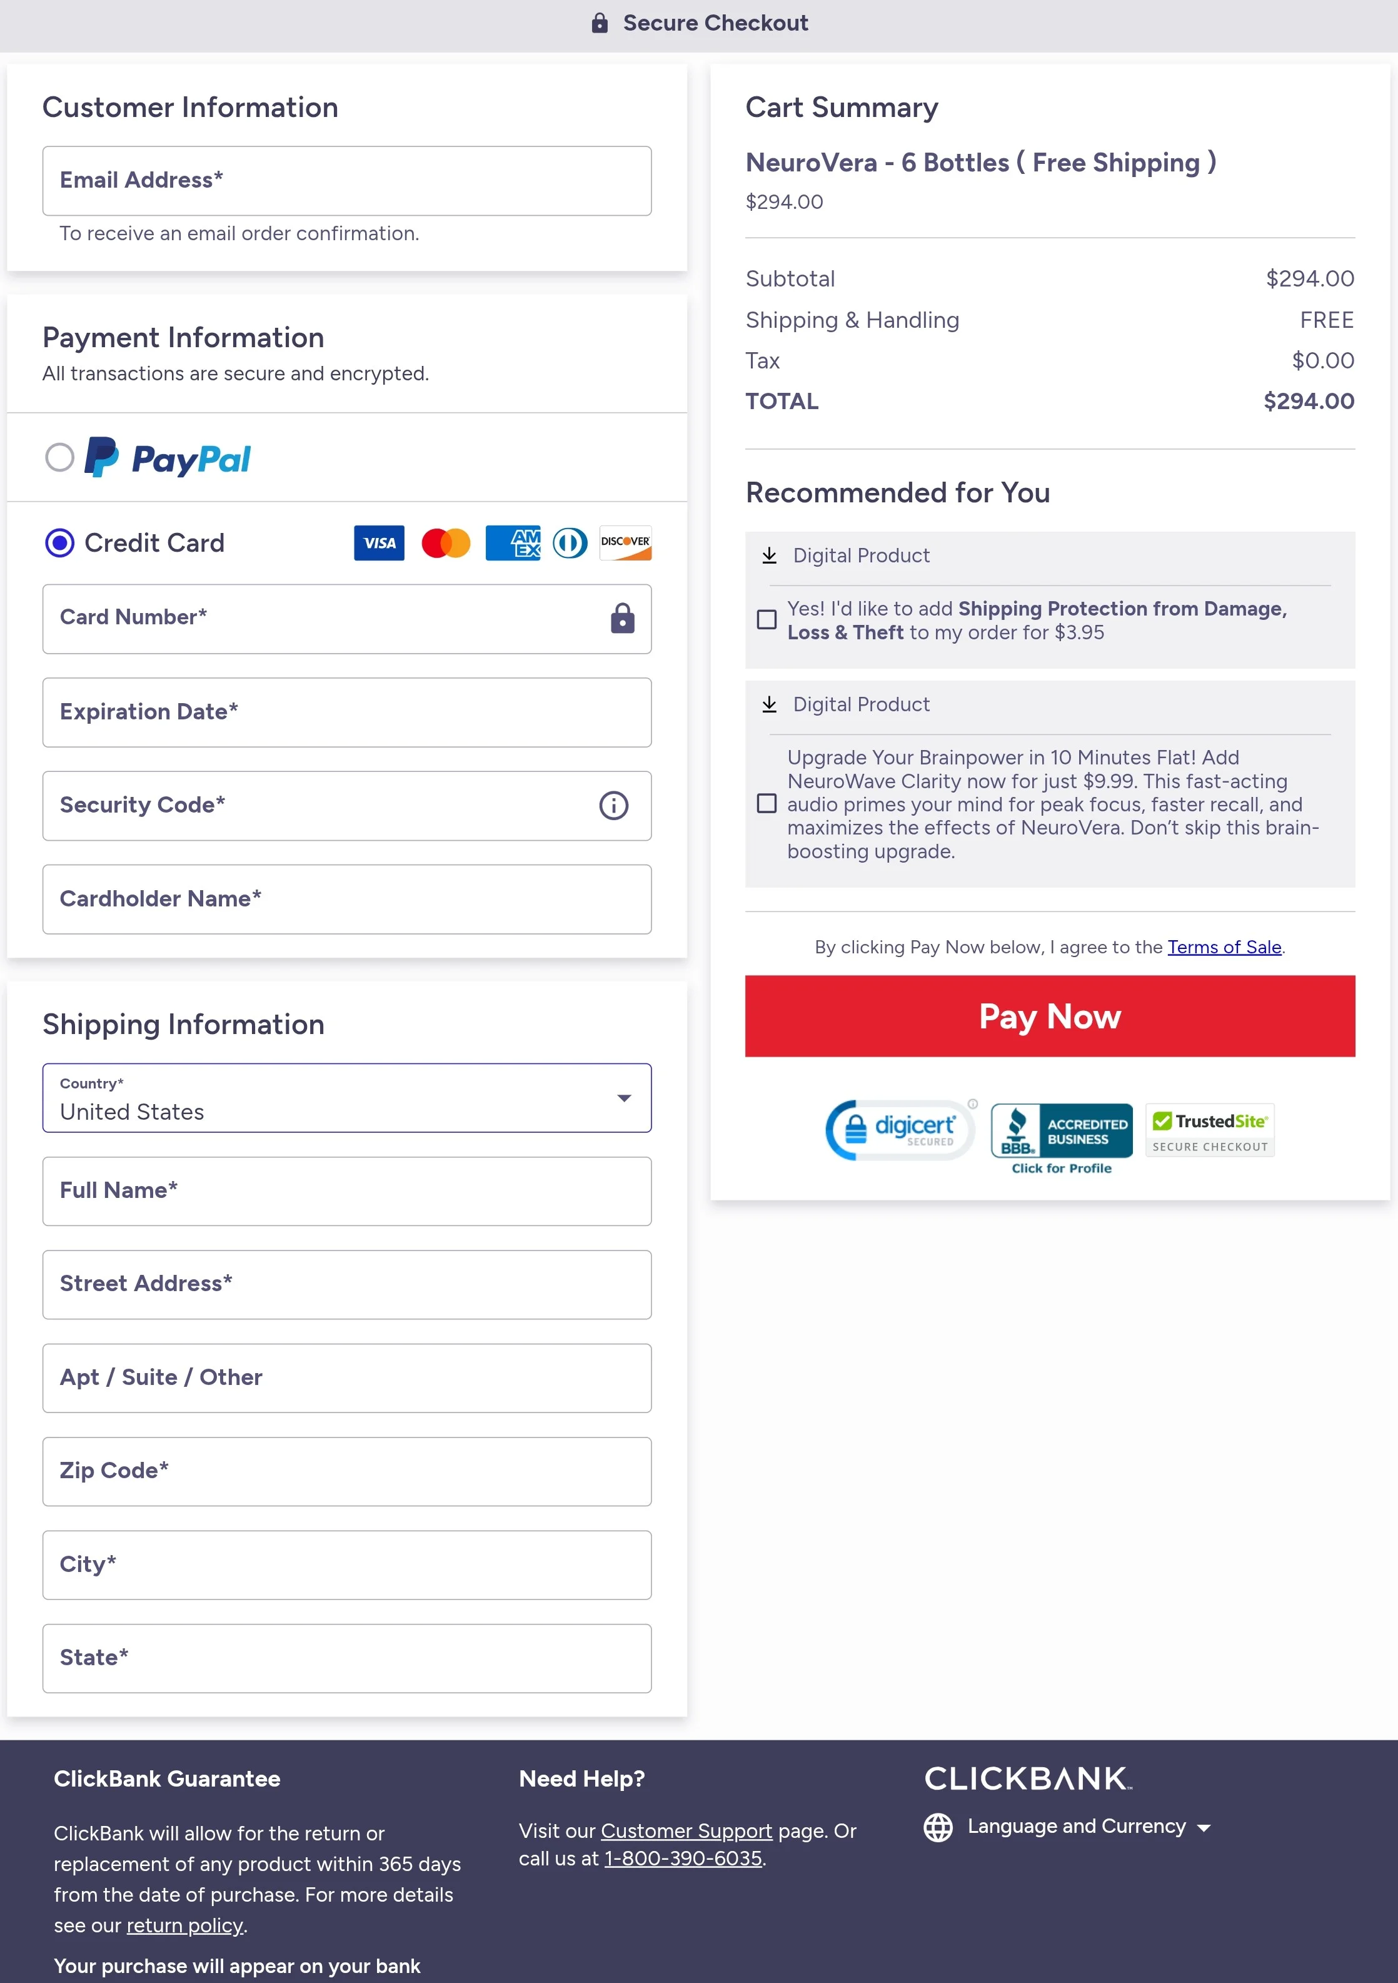Click the Email Address input field
1398x1983 pixels.
point(346,181)
